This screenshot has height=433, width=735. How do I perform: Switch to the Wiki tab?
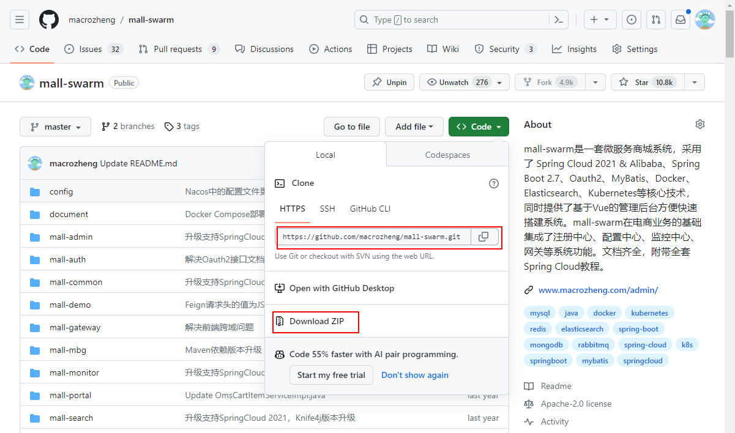pos(443,49)
